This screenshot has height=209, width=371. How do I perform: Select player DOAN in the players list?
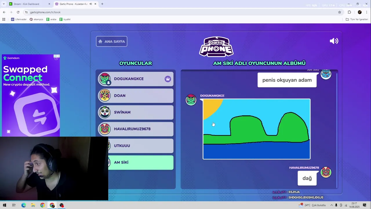coord(136,96)
